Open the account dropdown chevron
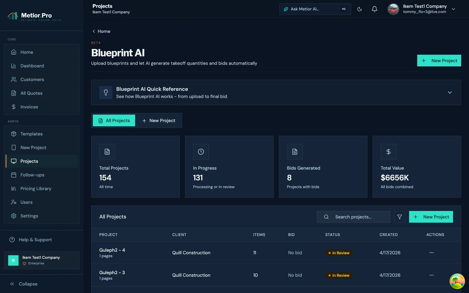The height and width of the screenshot is (293, 469). point(453,9)
